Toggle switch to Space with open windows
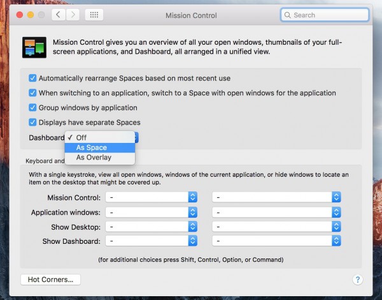 (32, 93)
